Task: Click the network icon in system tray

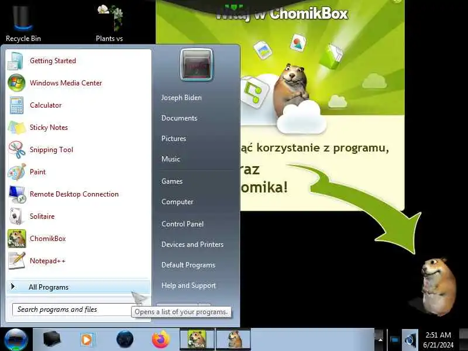Action: pyautogui.click(x=394, y=340)
